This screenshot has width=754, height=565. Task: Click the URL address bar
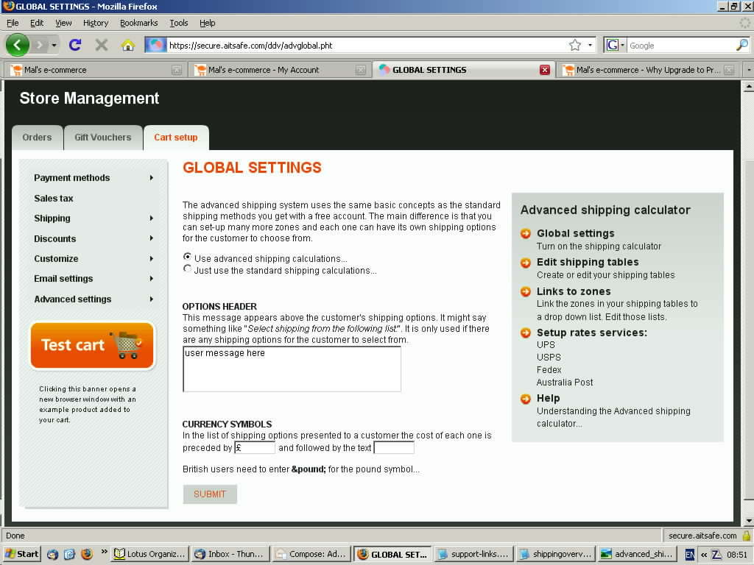click(x=365, y=45)
